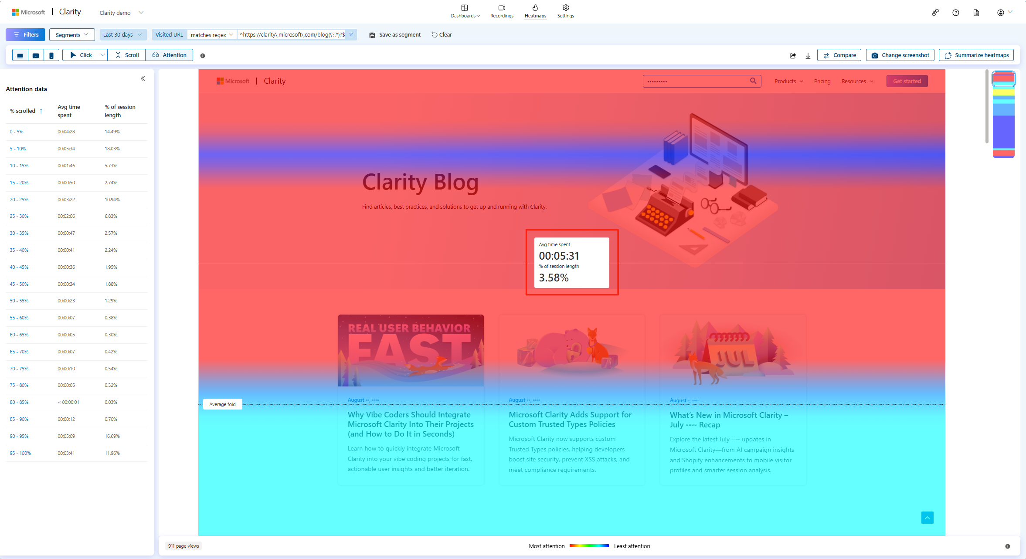Open the blog page Resources menu
Screen dimensions: 1026x559
857,81
